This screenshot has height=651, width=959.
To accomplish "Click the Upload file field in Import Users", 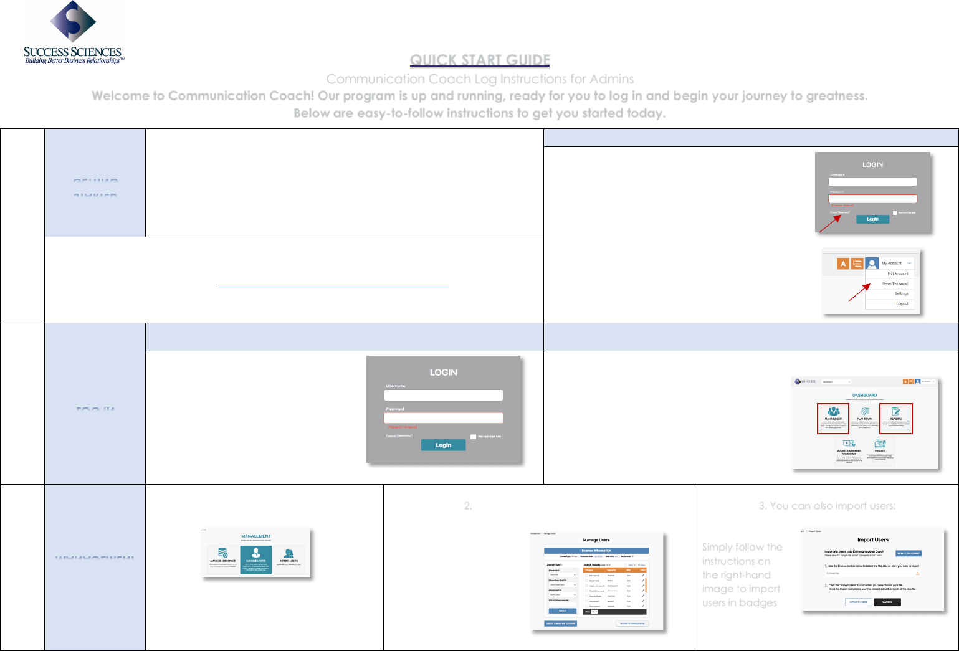I will point(872,573).
